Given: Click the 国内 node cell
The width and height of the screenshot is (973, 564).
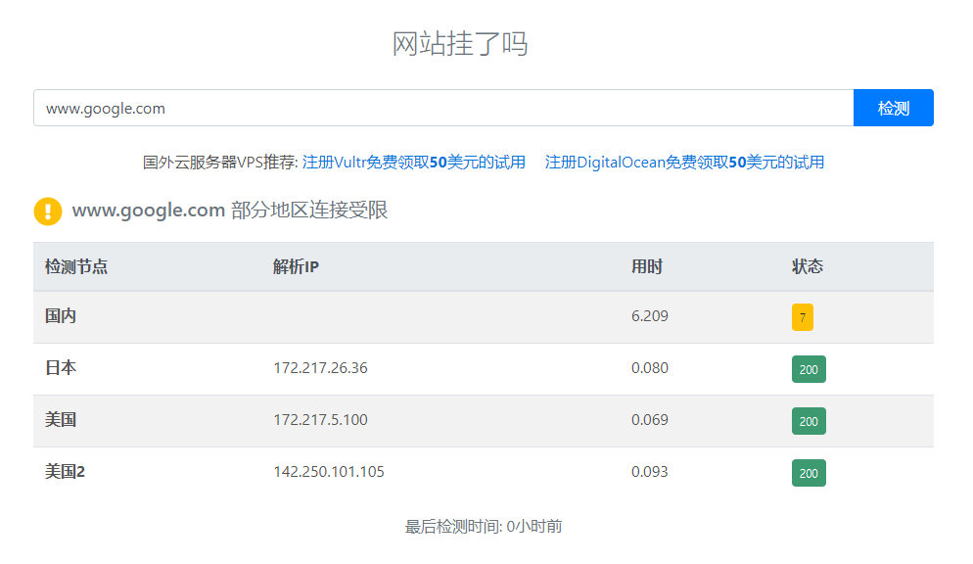Looking at the screenshot, I should coord(61,316).
